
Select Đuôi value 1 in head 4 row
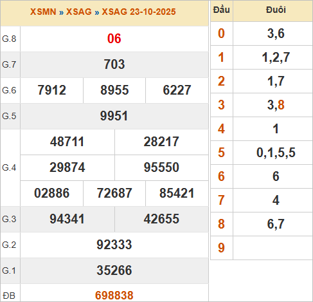[x=276, y=129]
